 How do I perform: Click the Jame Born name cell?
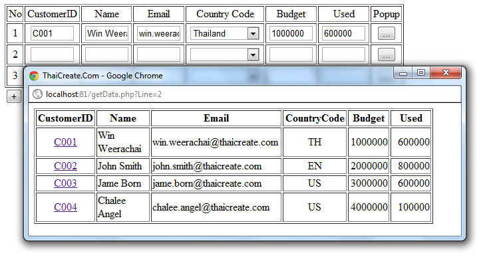pos(123,183)
